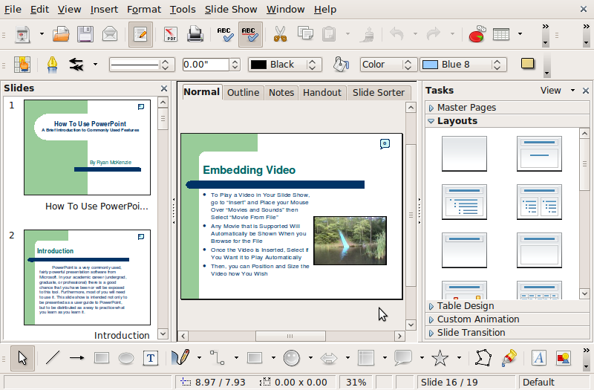
Task: Select the Rectangle tool
Action: pos(102,358)
